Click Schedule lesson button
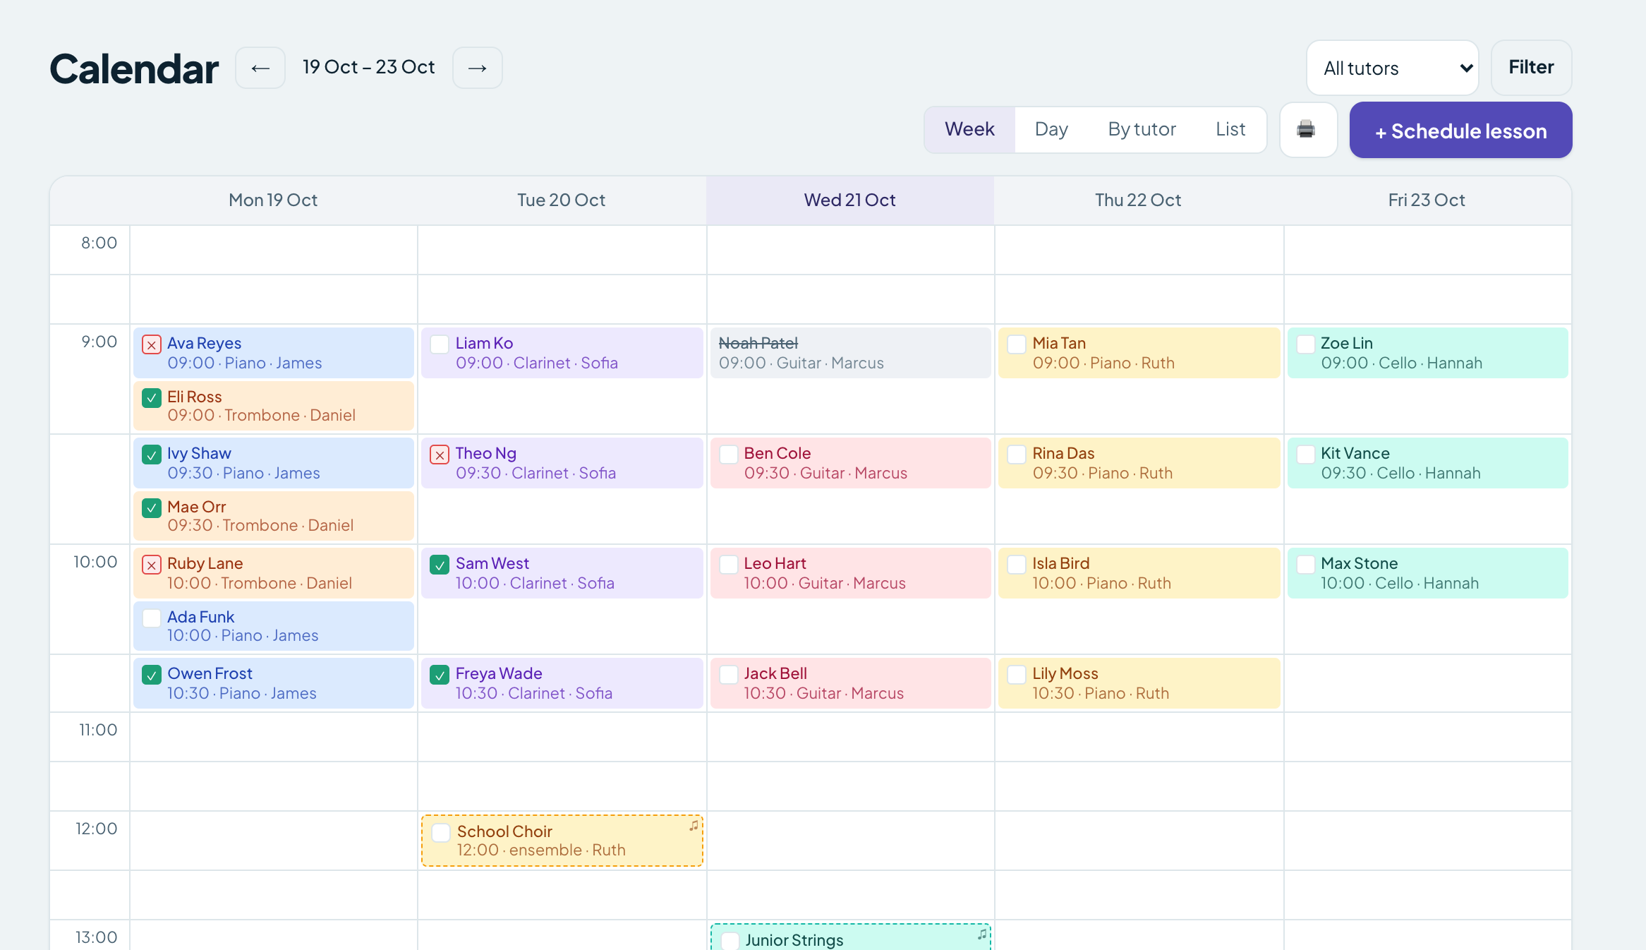1646x950 pixels. click(1460, 131)
